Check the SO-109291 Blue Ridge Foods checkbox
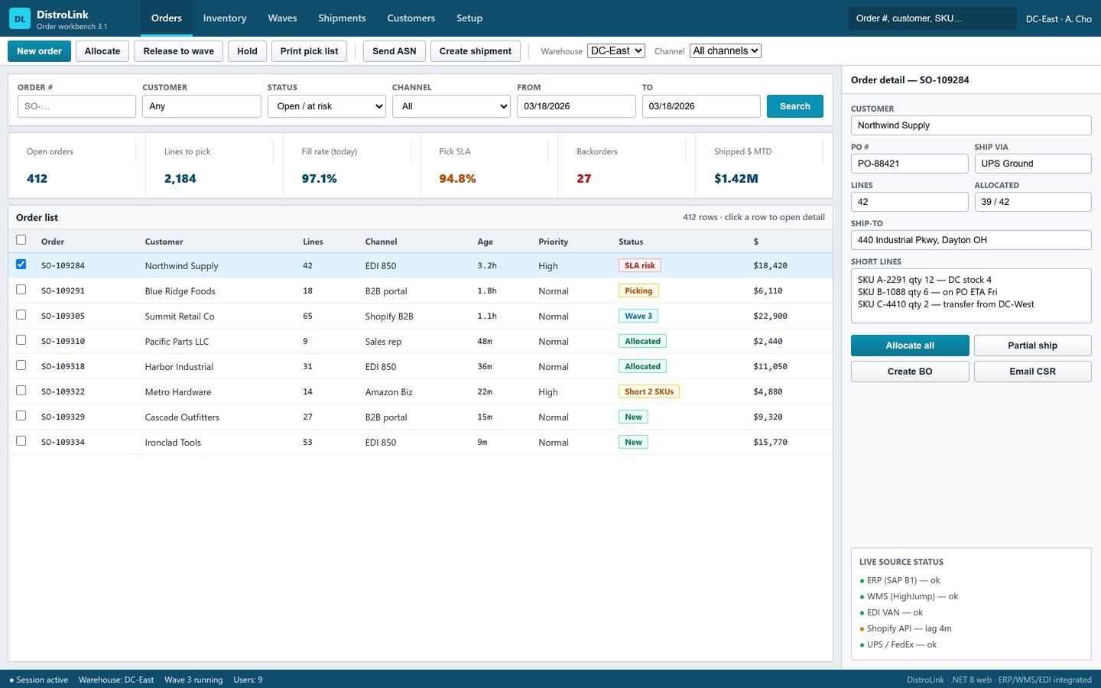Screen dimensions: 1101x688 21,290
